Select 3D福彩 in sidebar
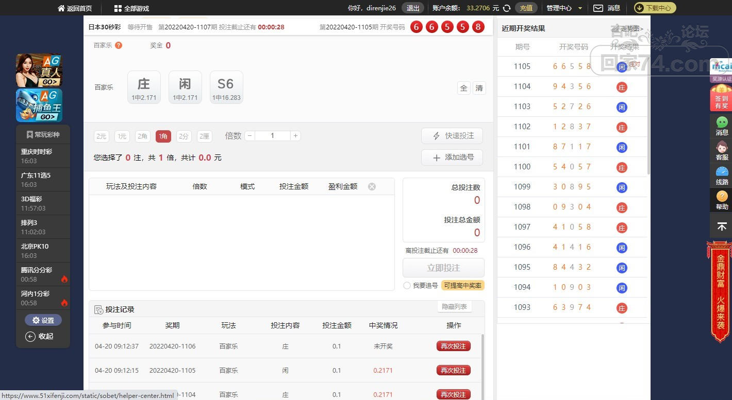Viewport: 732px width, 400px height. [43, 203]
